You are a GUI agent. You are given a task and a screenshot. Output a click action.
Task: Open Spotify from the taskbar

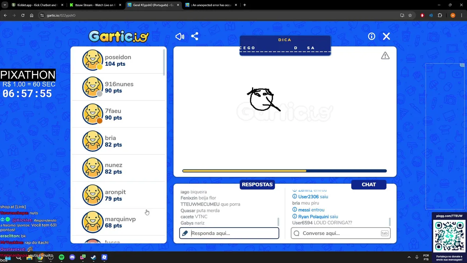[x=61, y=257]
